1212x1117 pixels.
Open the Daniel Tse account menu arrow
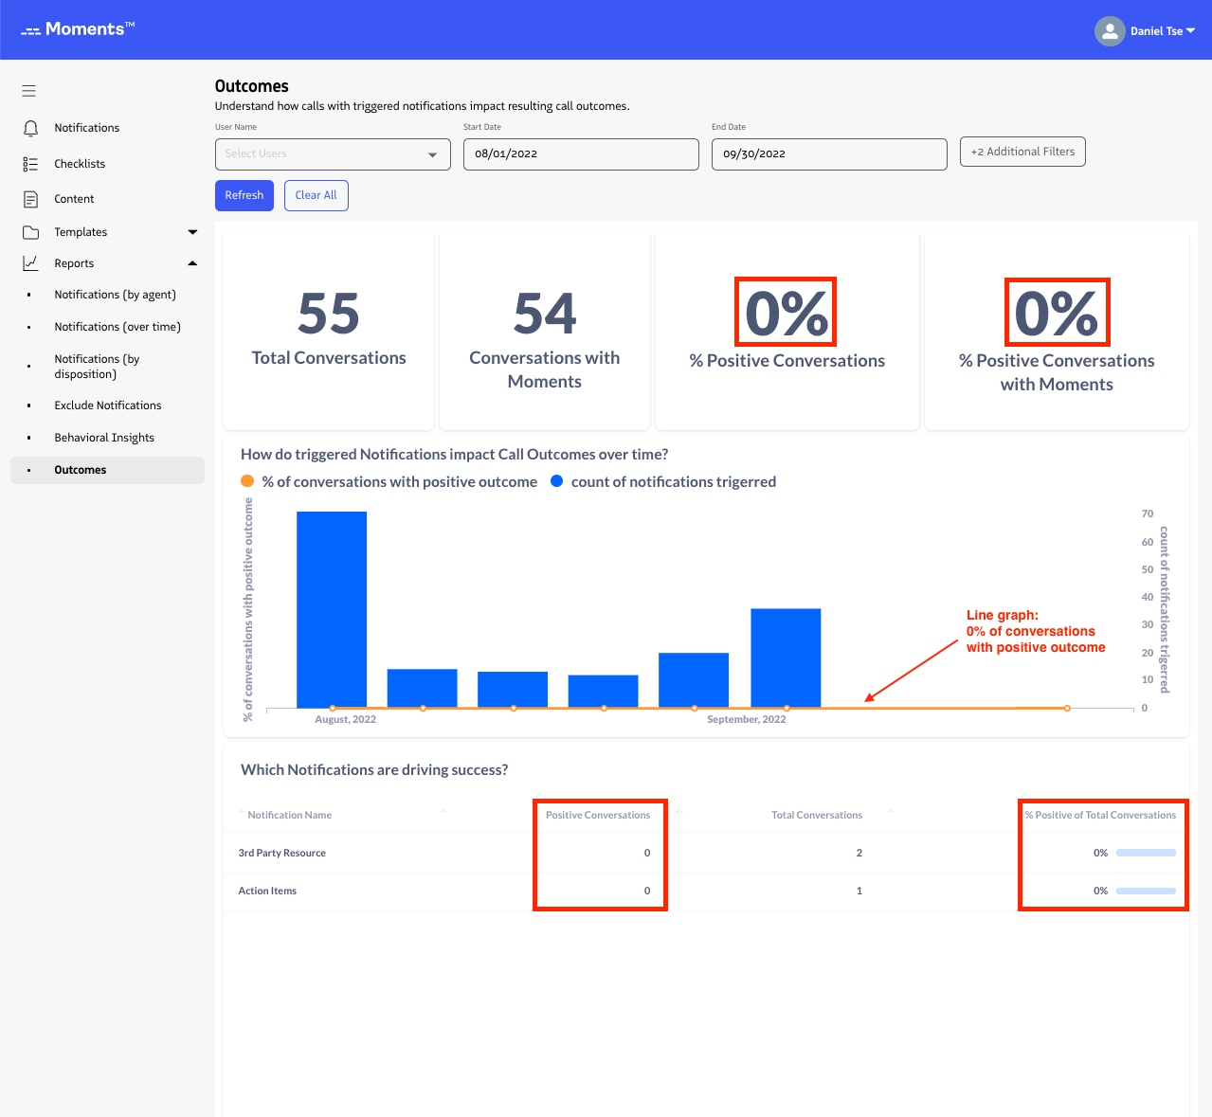click(x=1191, y=31)
